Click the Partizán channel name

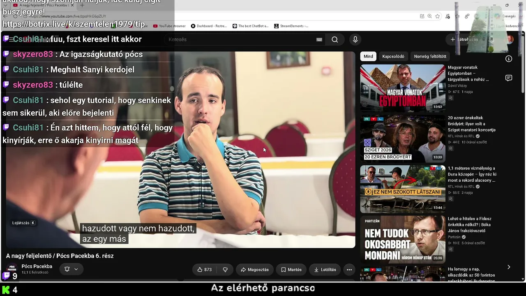coord(454,237)
